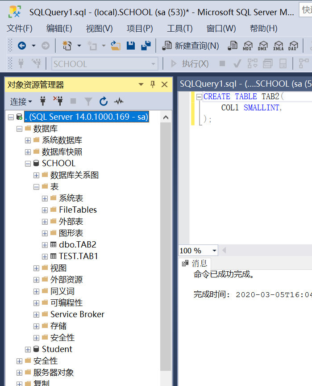Click the save all icon
The width and height of the screenshot is (312, 386).
tap(146, 46)
